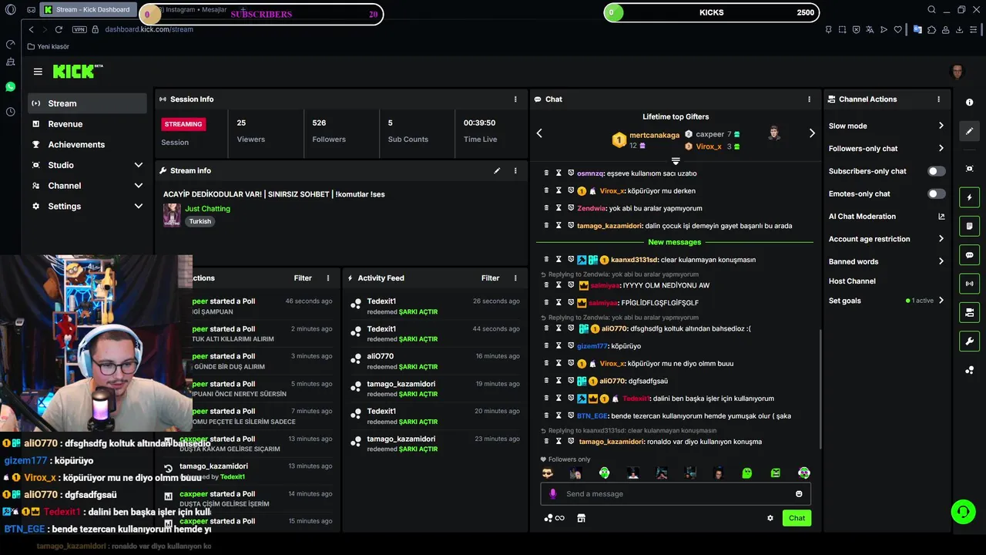This screenshot has width=986, height=555.
Task: Open Followers-only chat options
Action: [x=886, y=149]
